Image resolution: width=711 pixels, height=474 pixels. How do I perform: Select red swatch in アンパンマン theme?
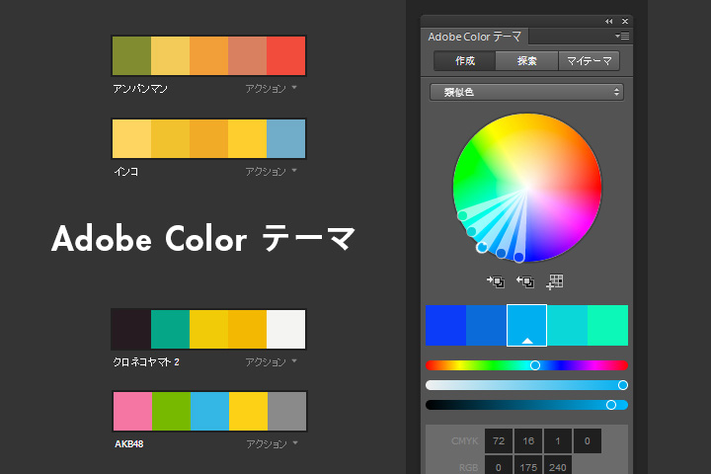pos(285,55)
